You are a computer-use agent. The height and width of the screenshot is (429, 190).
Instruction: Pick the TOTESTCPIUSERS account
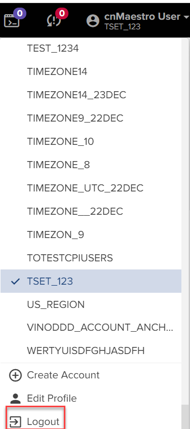tap(91, 258)
